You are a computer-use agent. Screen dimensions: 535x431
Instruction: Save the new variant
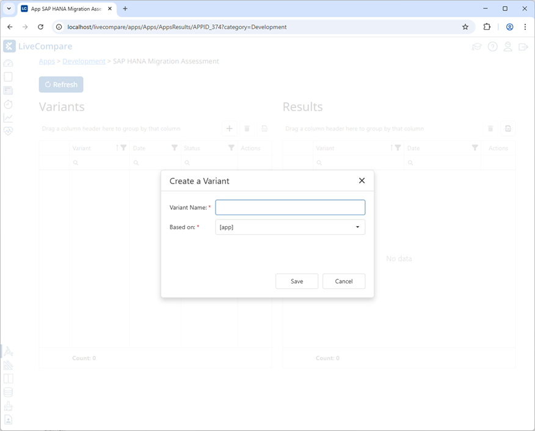[x=297, y=282]
